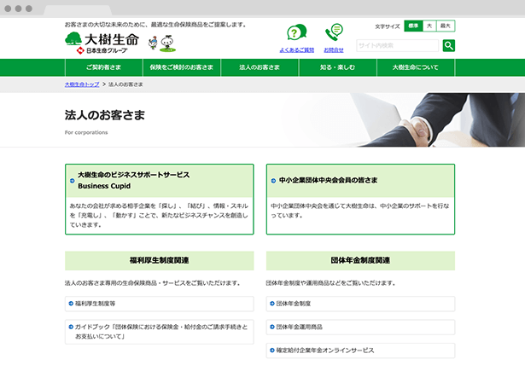Open the 法人のお客さま menu
Image resolution: width=525 pixels, height=371 pixels.
pyautogui.click(x=260, y=67)
